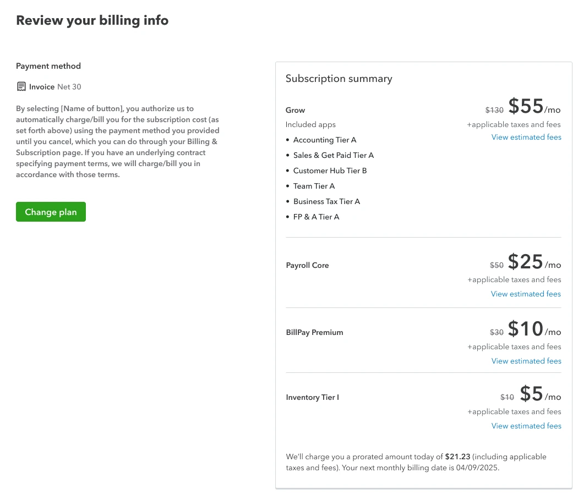
Task: Select Customer Hub Tier B item
Action: pyautogui.click(x=330, y=171)
